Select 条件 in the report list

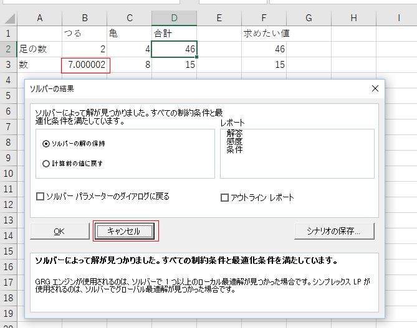point(234,150)
